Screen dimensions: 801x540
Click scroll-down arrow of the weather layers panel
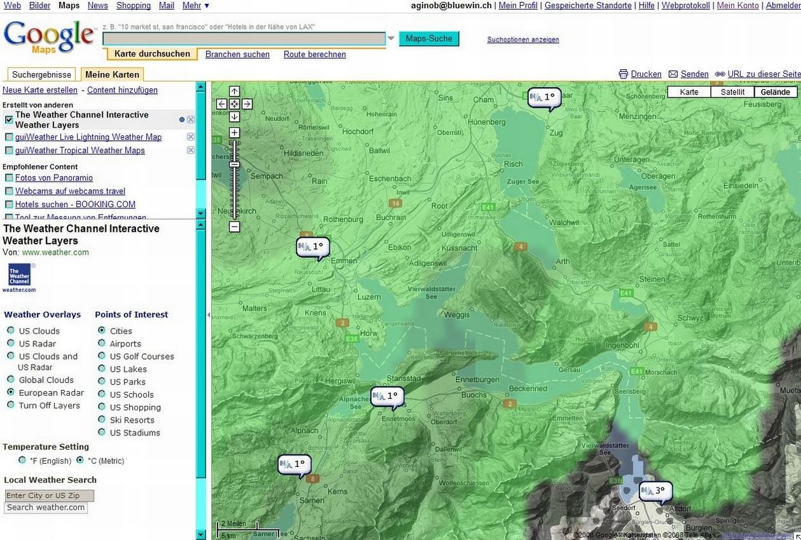201,535
